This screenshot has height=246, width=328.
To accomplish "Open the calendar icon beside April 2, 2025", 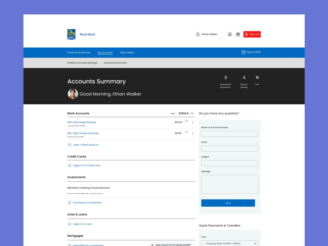I will click(243, 52).
